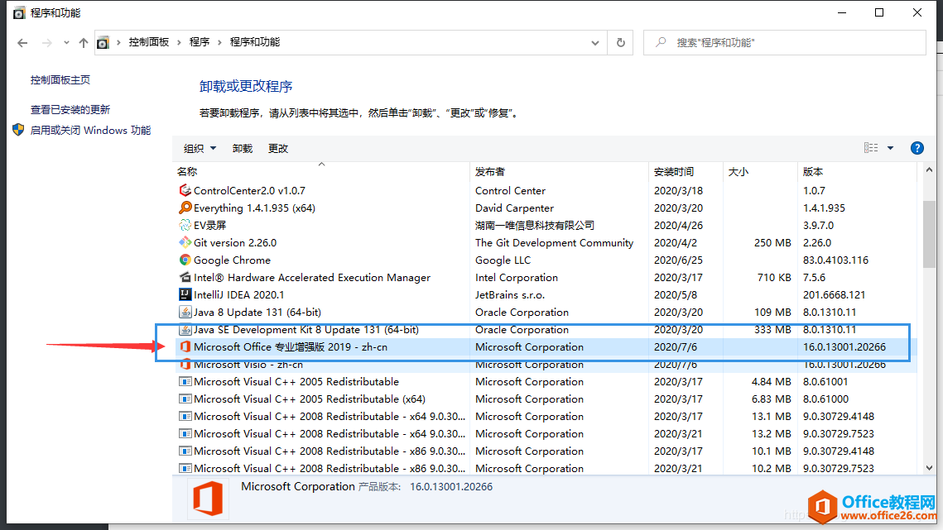Click 控制面板 in the breadcrumb
Screen dimensions: 943x530
148,42
